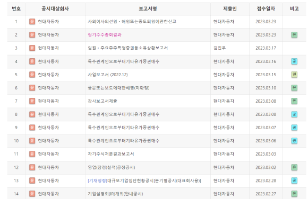
Task: Click the 보고서명 column header
Action: click(x=148, y=8)
